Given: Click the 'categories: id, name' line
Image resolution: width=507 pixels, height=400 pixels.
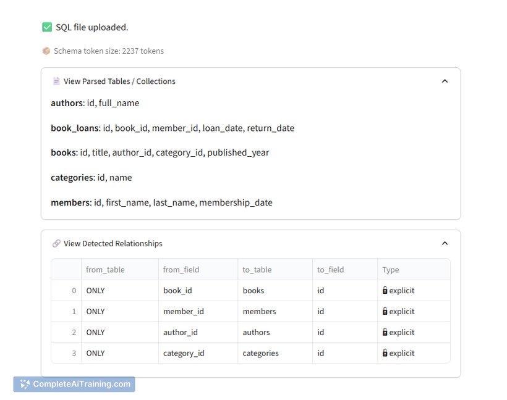Looking at the screenshot, I should 91,178.
